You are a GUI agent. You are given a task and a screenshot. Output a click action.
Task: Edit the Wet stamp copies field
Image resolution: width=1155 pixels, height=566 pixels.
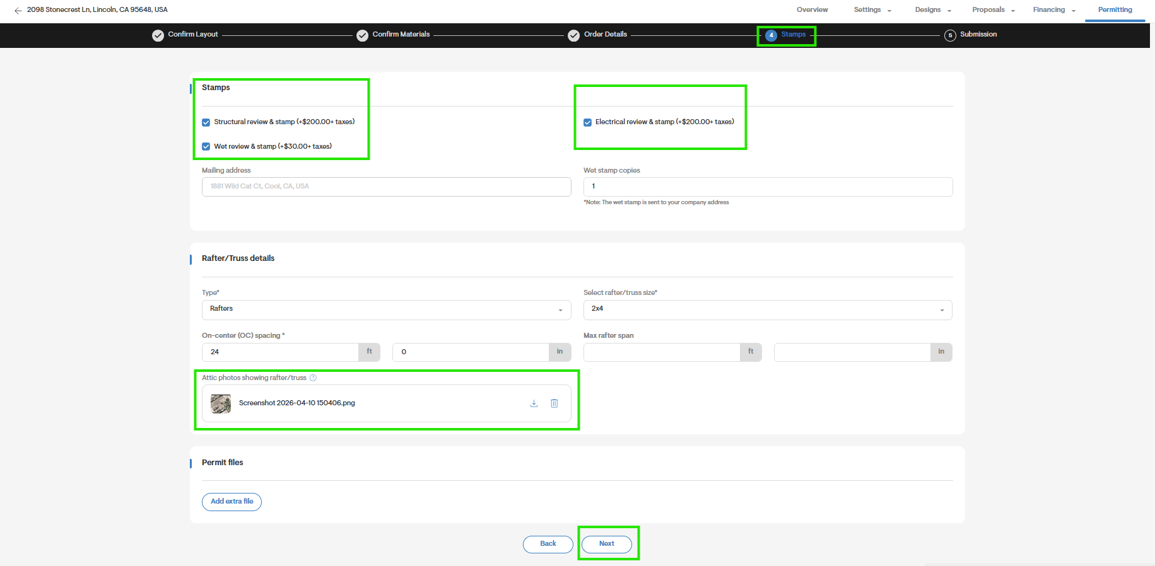click(x=768, y=187)
